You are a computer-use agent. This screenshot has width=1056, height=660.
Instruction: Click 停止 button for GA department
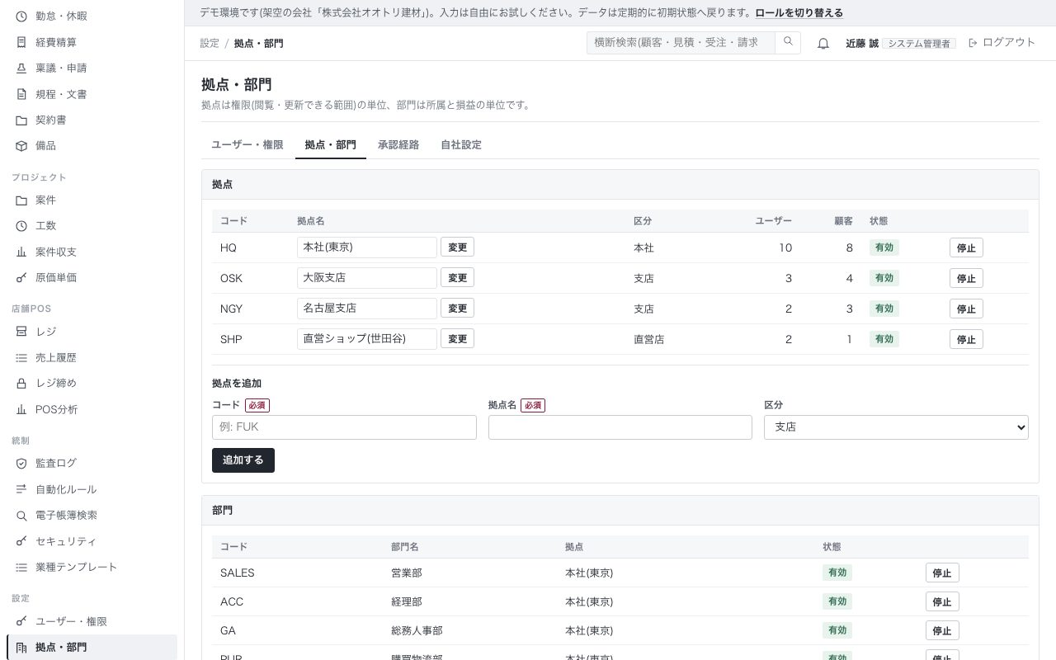942,631
